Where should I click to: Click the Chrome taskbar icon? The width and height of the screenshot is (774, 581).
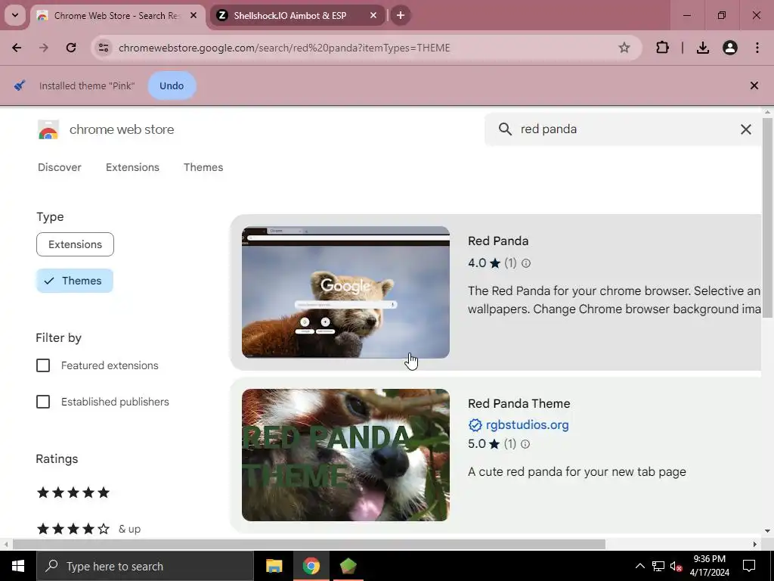[311, 566]
